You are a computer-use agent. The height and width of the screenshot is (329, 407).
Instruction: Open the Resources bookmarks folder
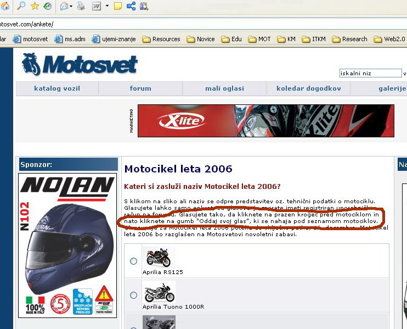[x=161, y=39]
